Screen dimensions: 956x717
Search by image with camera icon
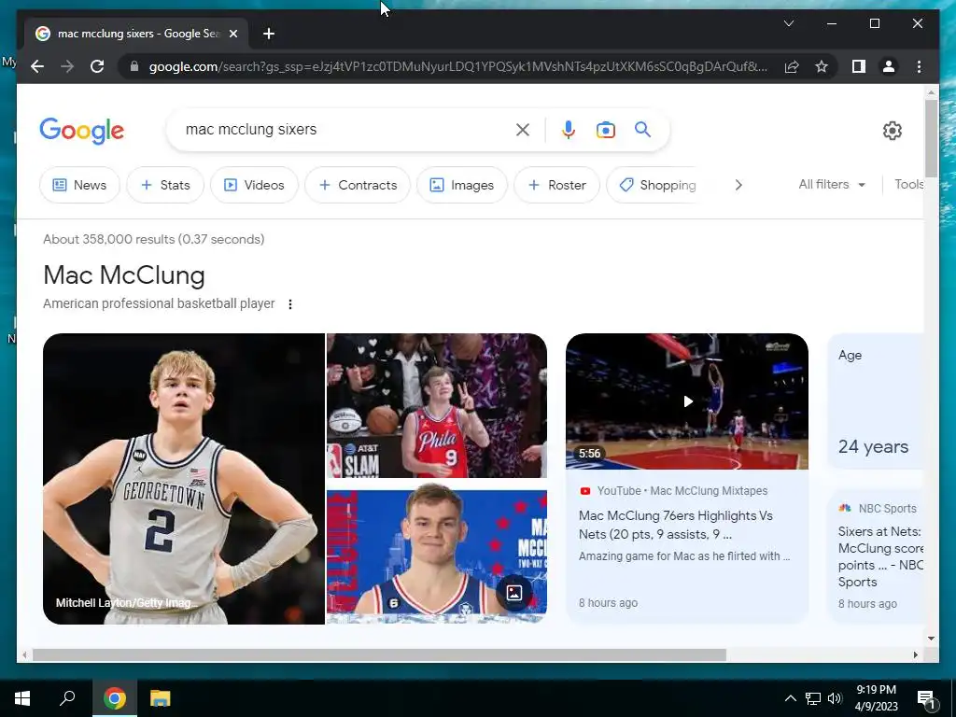(605, 130)
